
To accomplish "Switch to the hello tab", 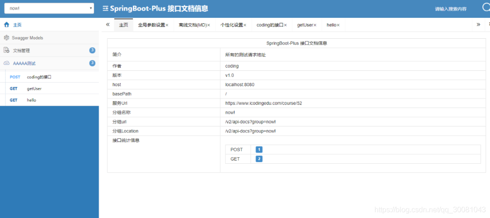I will [x=331, y=25].
